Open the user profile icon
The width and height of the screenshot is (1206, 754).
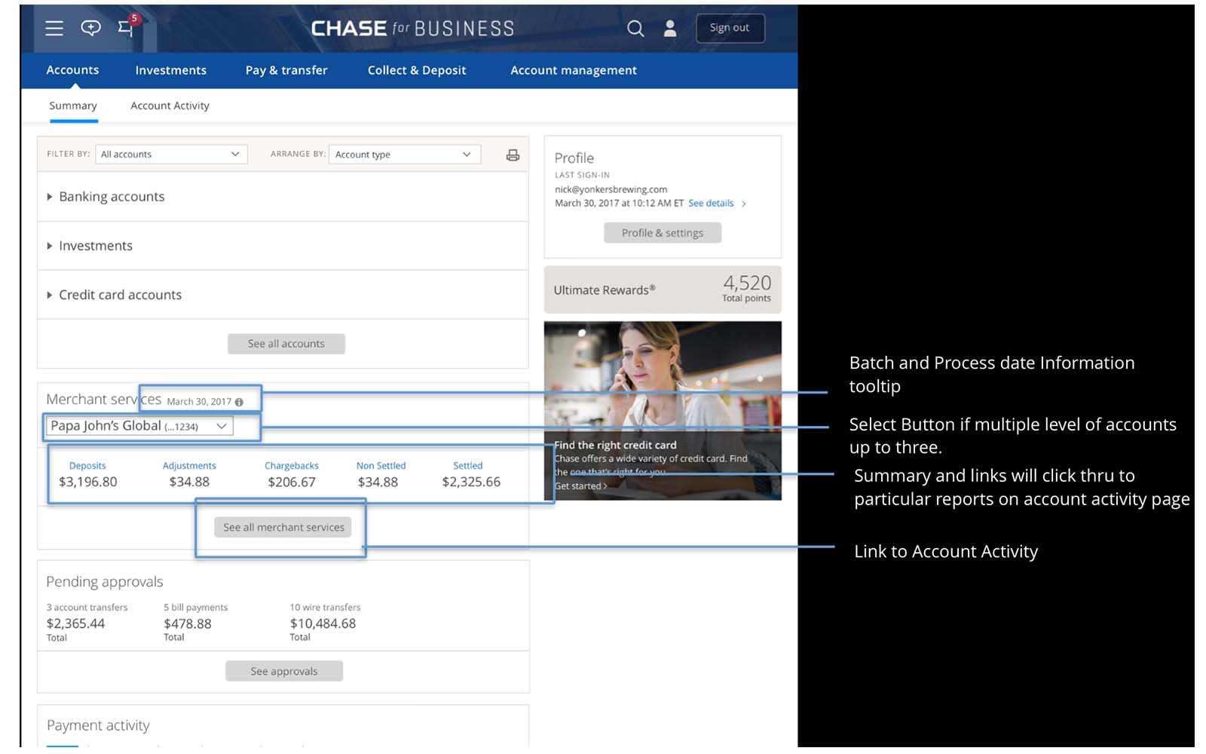[x=669, y=29]
